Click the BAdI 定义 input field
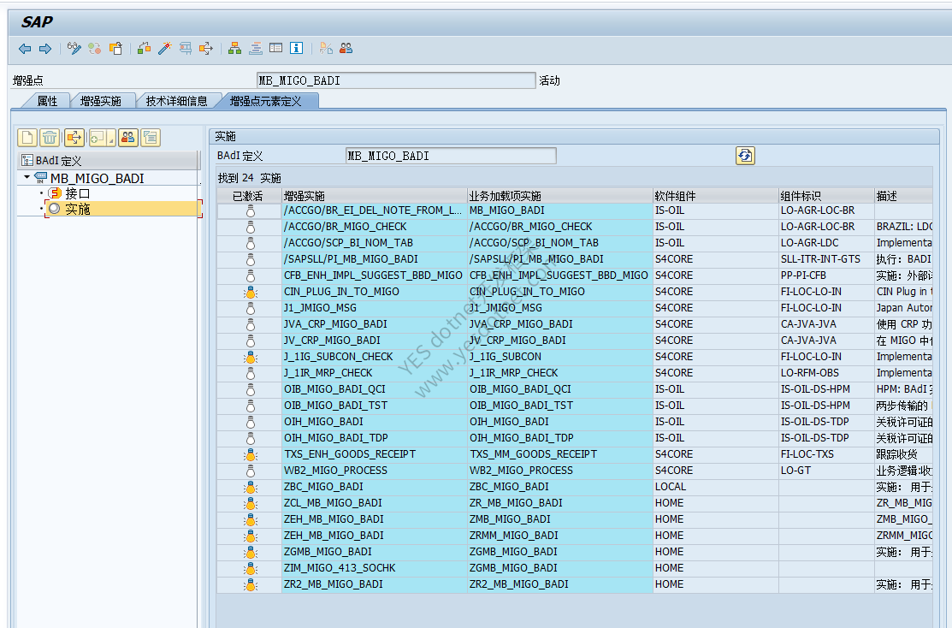952x628 pixels. click(451, 156)
